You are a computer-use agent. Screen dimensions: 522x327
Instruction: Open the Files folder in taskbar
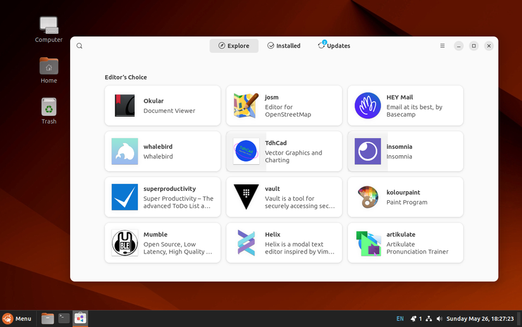click(x=47, y=319)
